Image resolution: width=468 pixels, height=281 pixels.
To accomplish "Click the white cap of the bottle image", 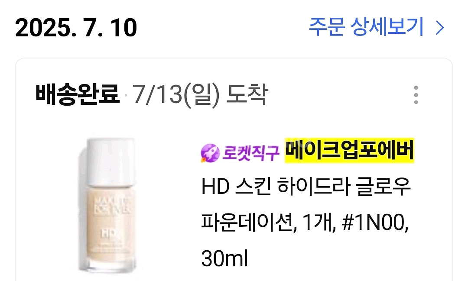I will pyautogui.click(x=110, y=161).
